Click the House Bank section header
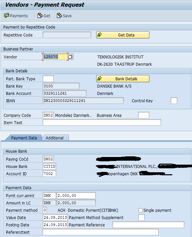Image resolution: width=192 pixels, height=237 pixels. point(16,151)
